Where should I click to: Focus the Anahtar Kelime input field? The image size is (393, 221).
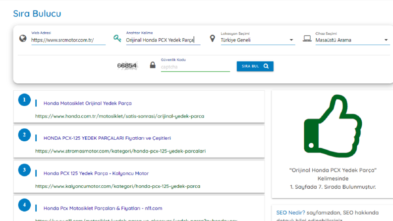pyautogui.click(x=163, y=40)
